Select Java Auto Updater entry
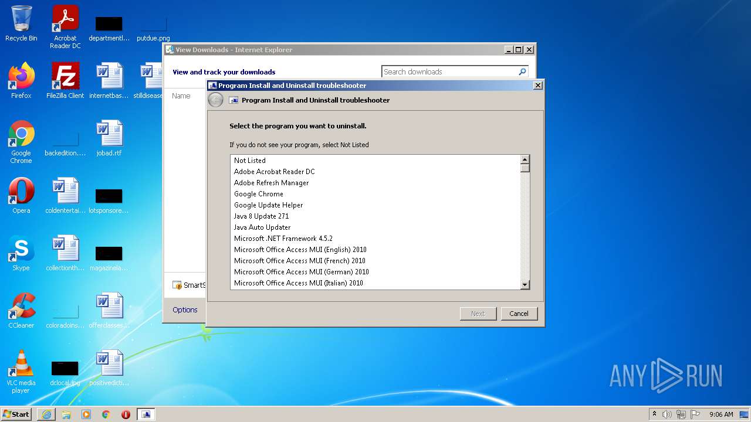 [x=375, y=227]
